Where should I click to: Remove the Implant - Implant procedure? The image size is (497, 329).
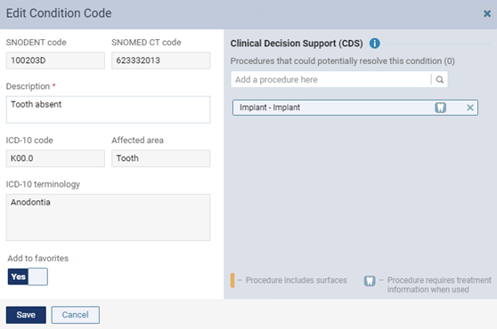[x=470, y=108]
